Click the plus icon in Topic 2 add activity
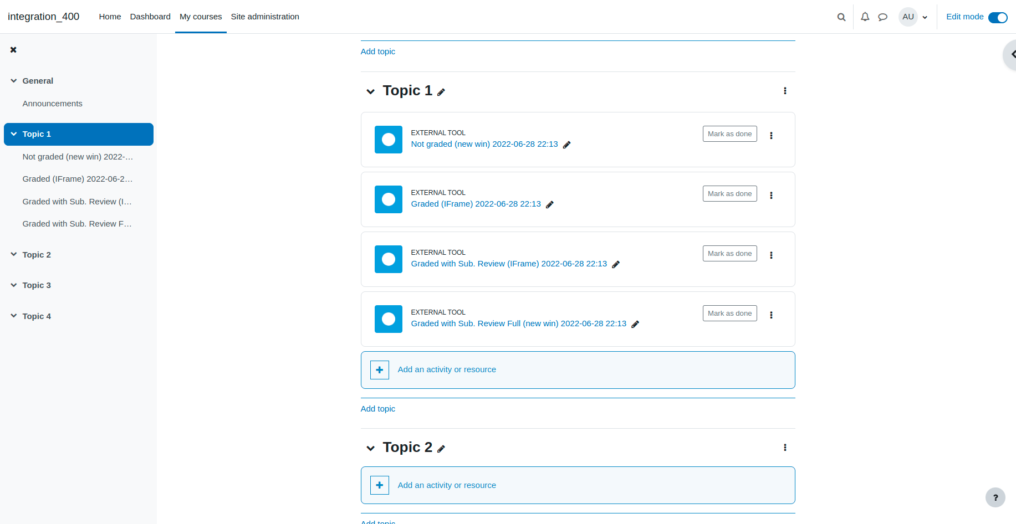This screenshot has width=1016, height=524. pyautogui.click(x=380, y=485)
